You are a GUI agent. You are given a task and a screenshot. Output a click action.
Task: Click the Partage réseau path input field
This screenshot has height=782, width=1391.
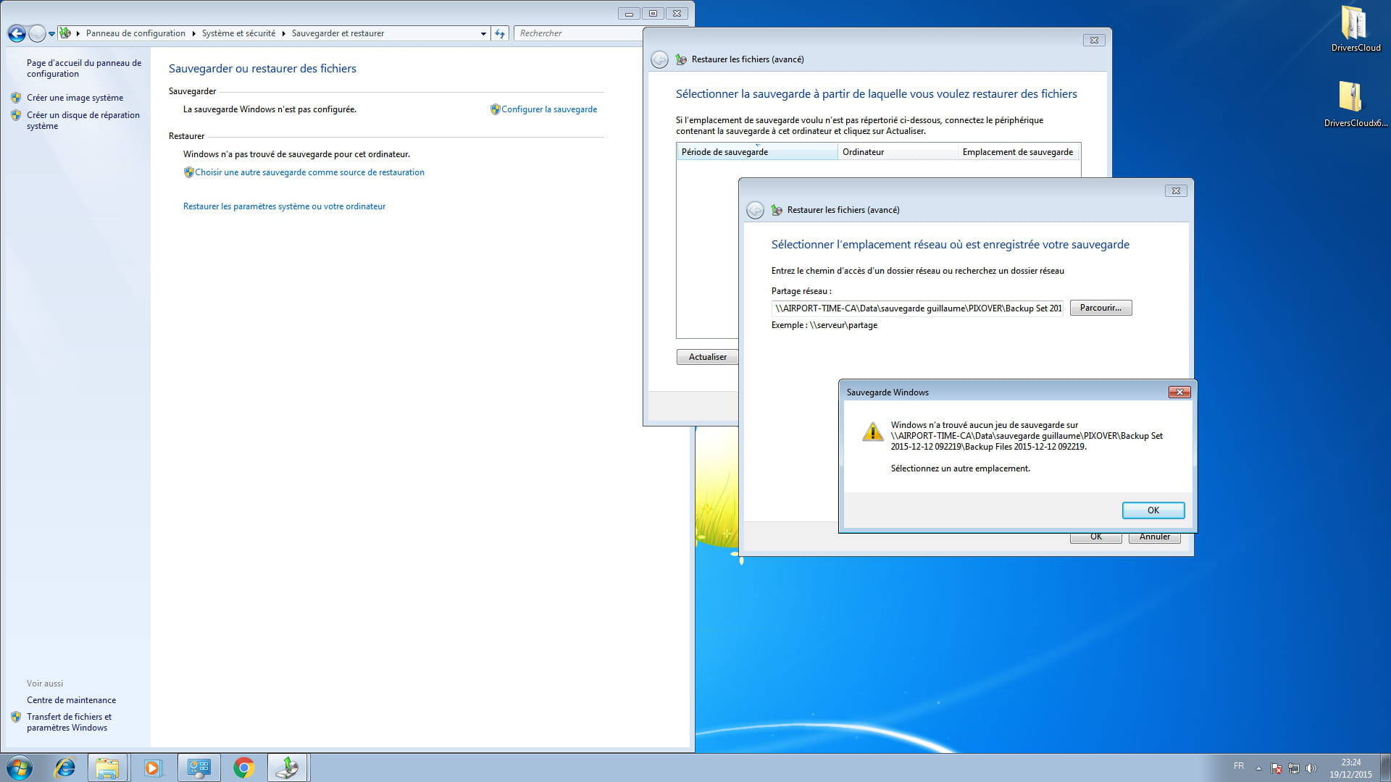pos(917,308)
